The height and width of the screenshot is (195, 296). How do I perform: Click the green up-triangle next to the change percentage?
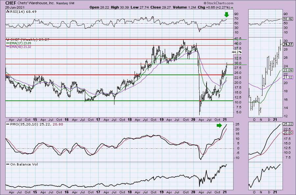232,8
